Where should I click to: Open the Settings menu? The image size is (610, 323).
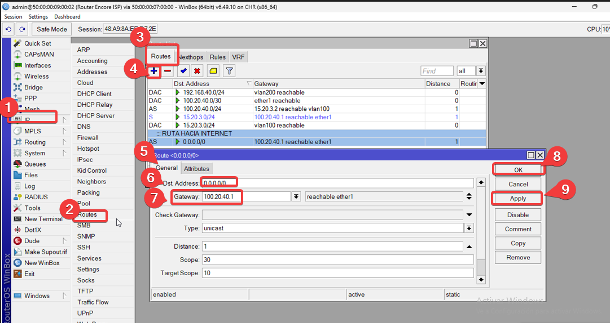click(x=38, y=17)
